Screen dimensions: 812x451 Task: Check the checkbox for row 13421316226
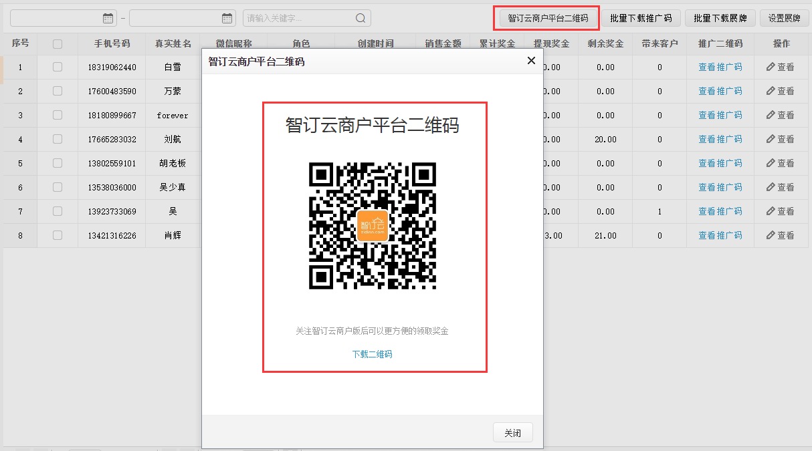[58, 235]
